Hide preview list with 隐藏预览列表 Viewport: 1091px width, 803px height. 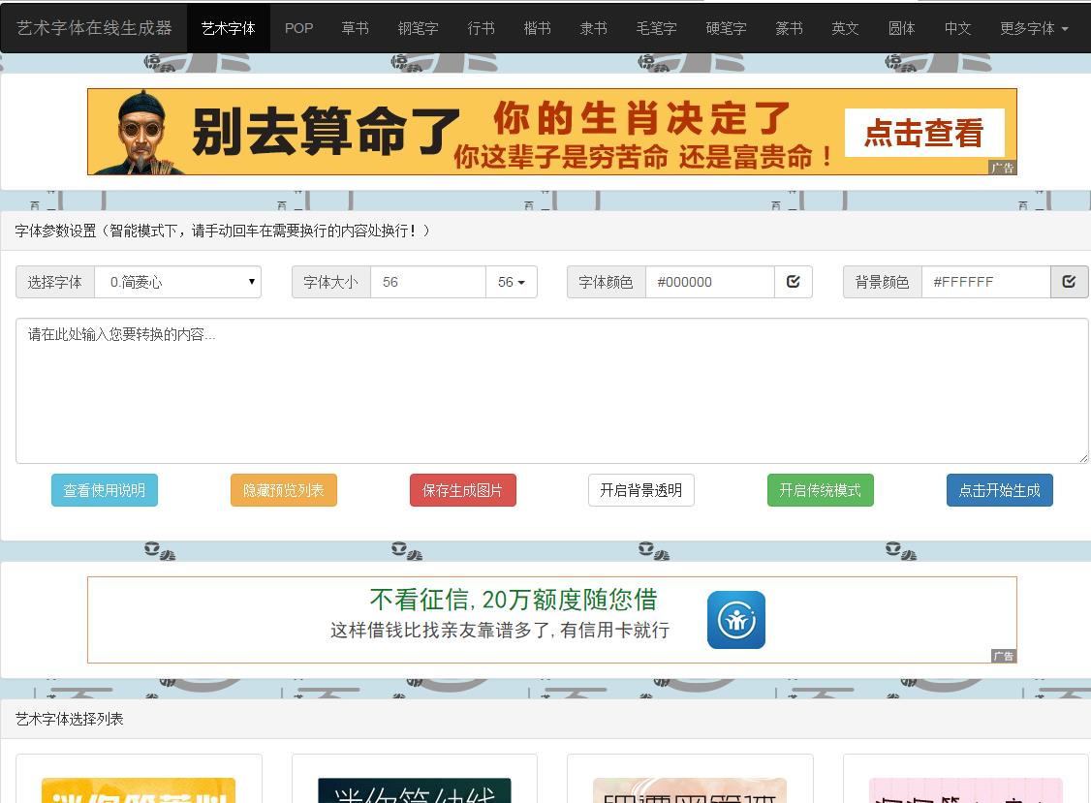point(283,490)
